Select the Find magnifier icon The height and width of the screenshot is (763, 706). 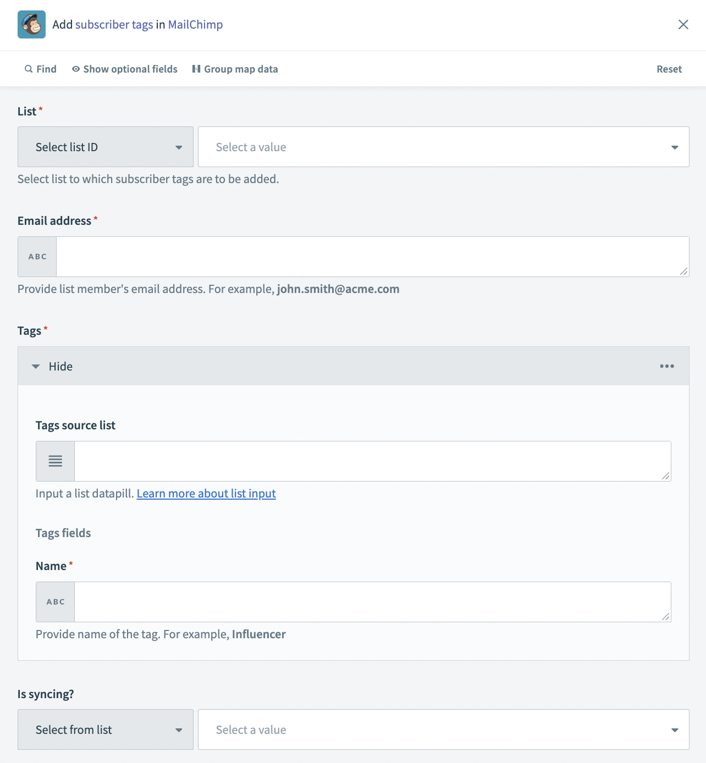pos(29,69)
